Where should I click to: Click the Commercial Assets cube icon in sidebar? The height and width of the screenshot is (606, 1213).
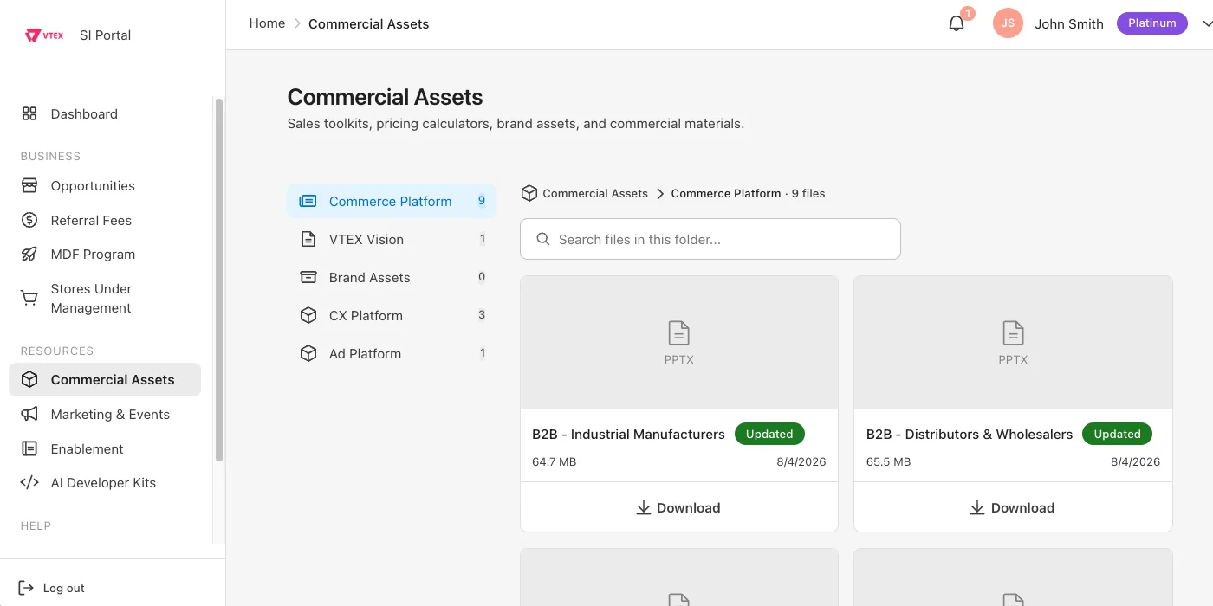click(x=29, y=379)
